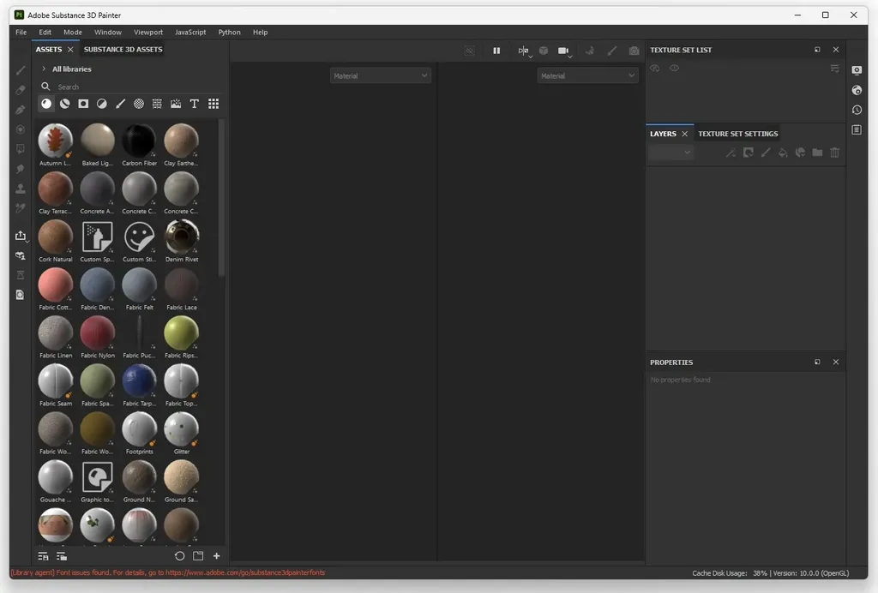Filter assets by Fonts T icon
This screenshot has width=878, height=593.
[x=195, y=104]
